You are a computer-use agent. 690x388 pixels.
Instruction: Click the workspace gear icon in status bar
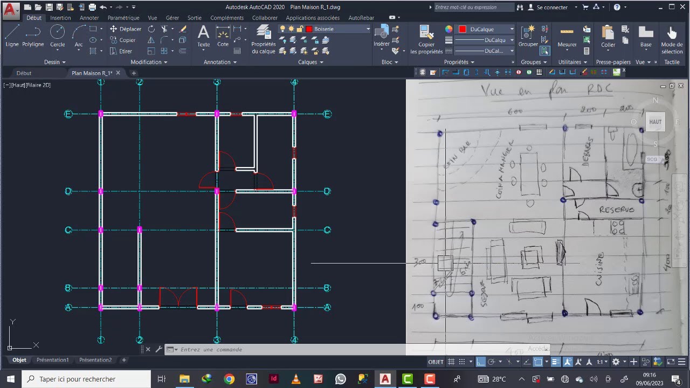click(x=616, y=362)
